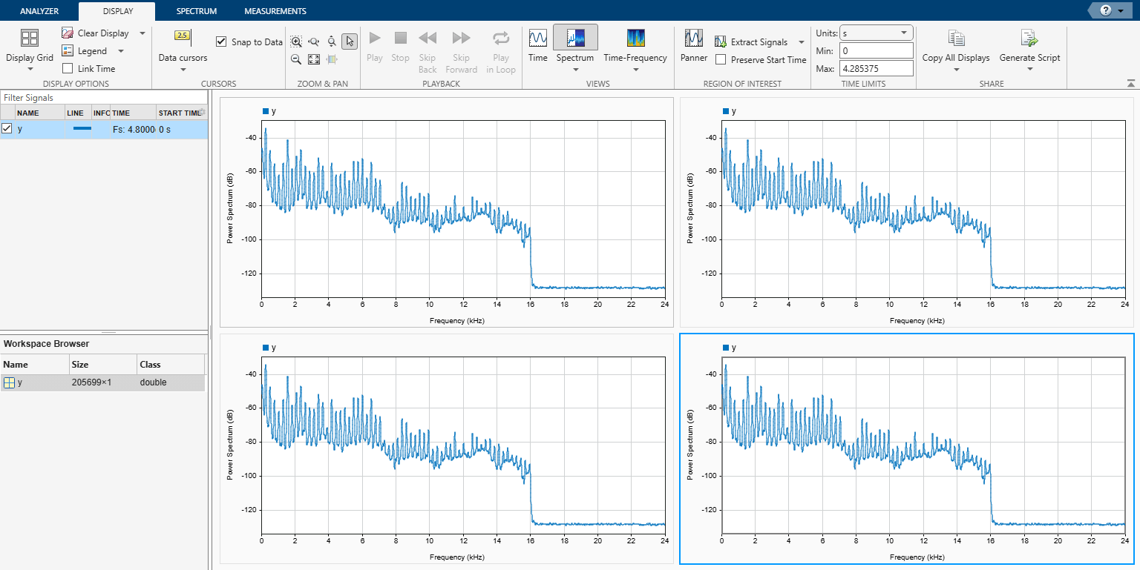The height and width of the screenshot is (570, 1140).
Task: Expand the Copy All Displays dropdown arrow
Action: point(956,70)
